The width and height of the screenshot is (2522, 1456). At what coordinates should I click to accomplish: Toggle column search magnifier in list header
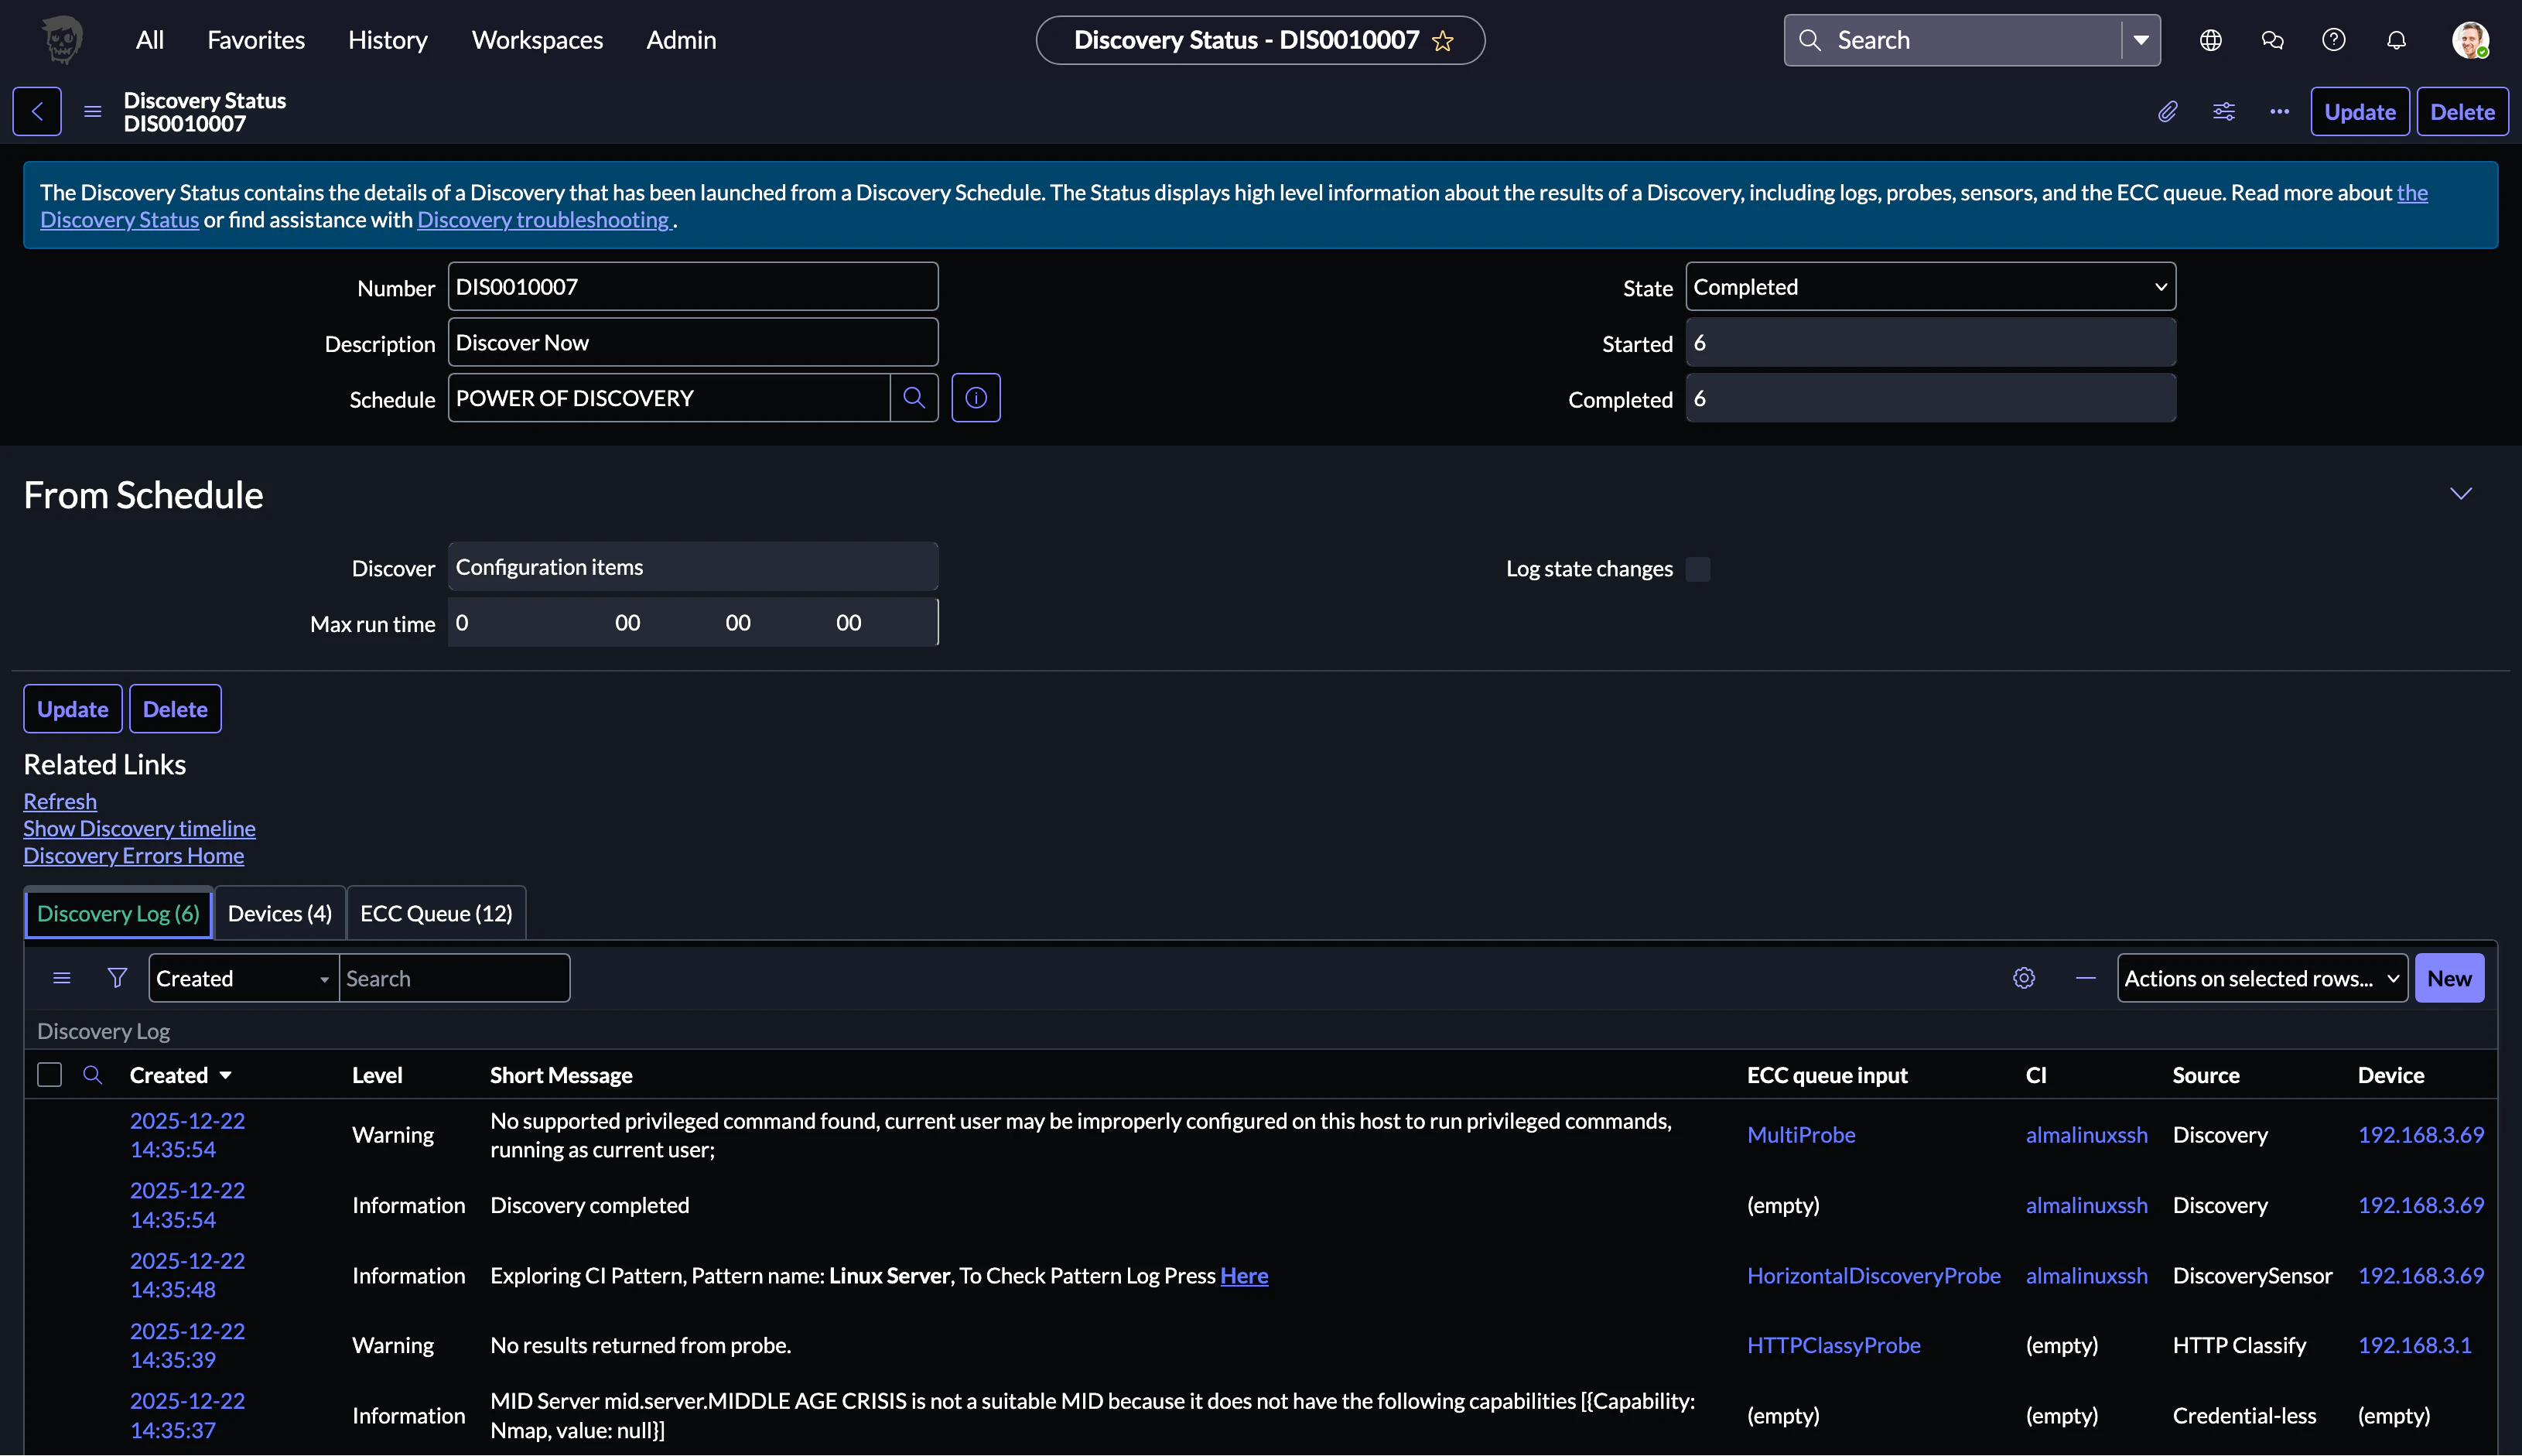[93, 1075]
